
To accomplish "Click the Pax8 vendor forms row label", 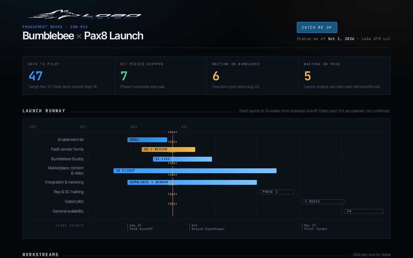I will (67, 149).
